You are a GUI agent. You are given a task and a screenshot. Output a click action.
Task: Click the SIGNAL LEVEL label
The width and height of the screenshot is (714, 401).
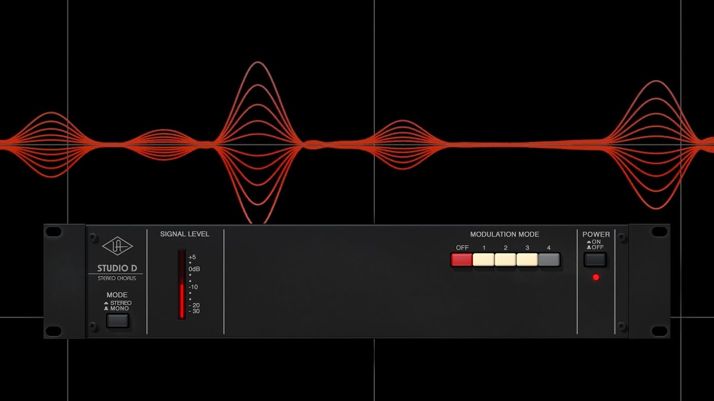[185, 234]
